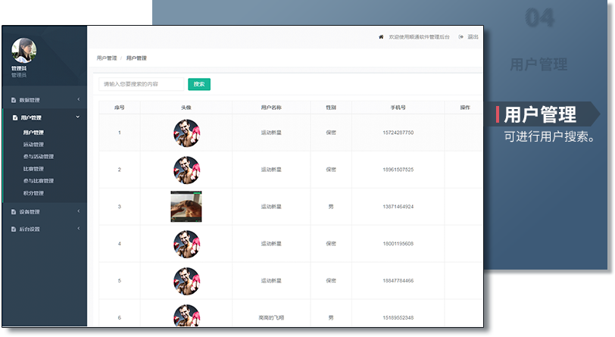Focus the search content input field
The height and width of the screenshot is (337, 615).
click(x=142, y=84)
